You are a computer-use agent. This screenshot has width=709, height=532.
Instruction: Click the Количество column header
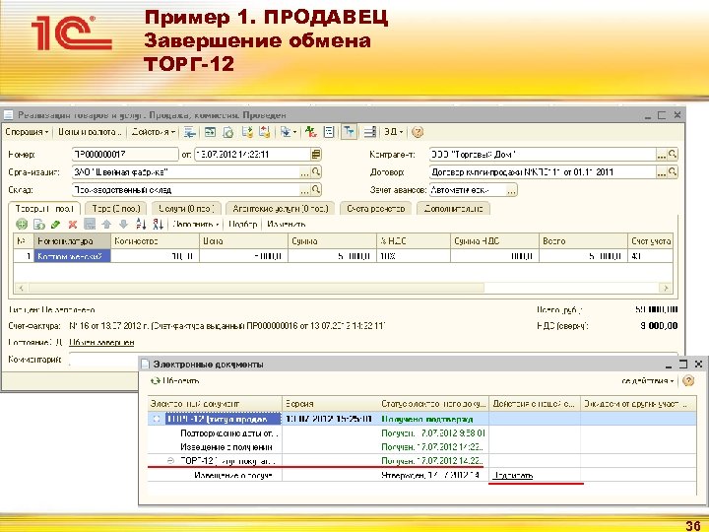point(155,241)
